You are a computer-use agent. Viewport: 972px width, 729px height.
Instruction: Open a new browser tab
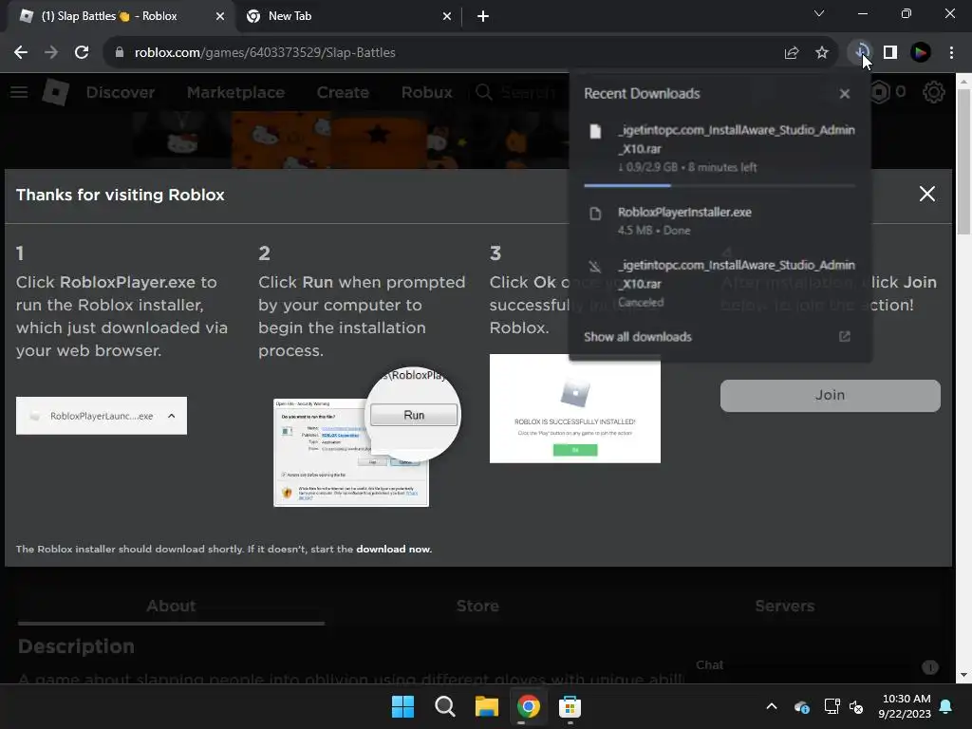(x=483, y=17)
